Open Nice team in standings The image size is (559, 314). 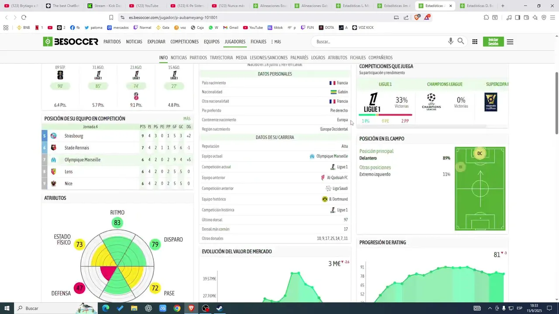tap(69, 184)
